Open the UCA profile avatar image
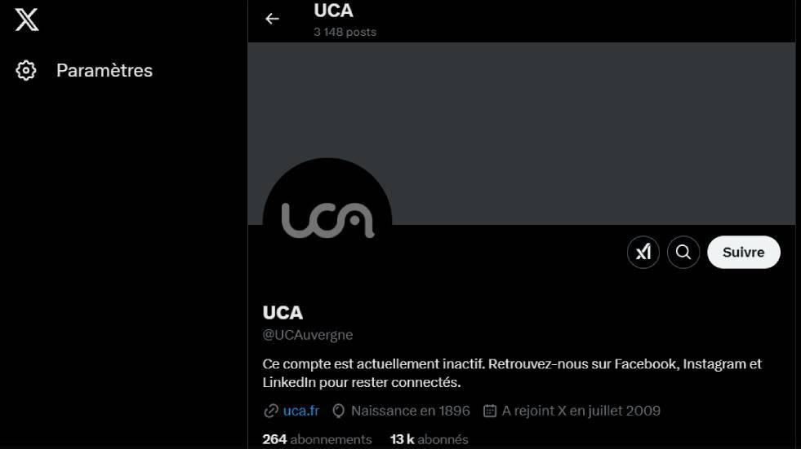The width and height of the screenshot is (801, 449). click(327, 222)
